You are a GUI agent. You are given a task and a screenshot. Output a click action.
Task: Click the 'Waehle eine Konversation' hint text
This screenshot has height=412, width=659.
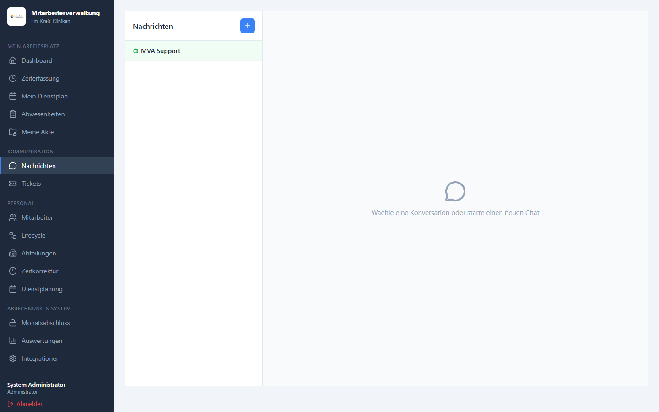(x=455, y=213)
